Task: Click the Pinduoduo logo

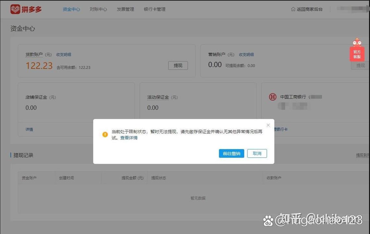Action: [x=26, y=9]
